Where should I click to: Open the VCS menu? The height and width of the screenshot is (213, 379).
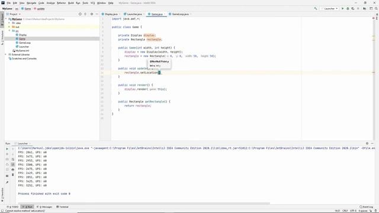click(92, 3)
